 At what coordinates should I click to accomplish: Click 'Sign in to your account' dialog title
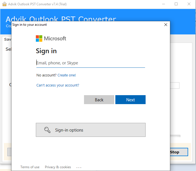tap(29, 25)
